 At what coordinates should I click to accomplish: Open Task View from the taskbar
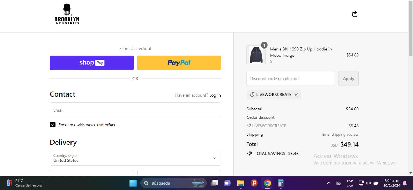coord(214,183)
